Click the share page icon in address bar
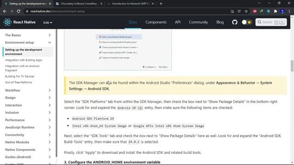 (x=239, y=11)
